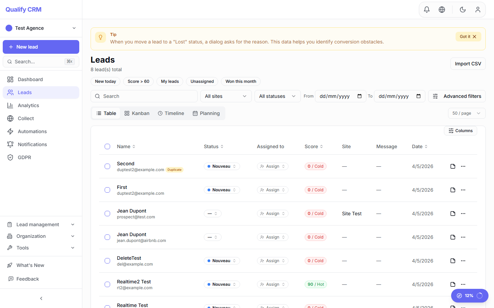
Task: Open the All statuses dropdown
Action: tap(277, 96)
